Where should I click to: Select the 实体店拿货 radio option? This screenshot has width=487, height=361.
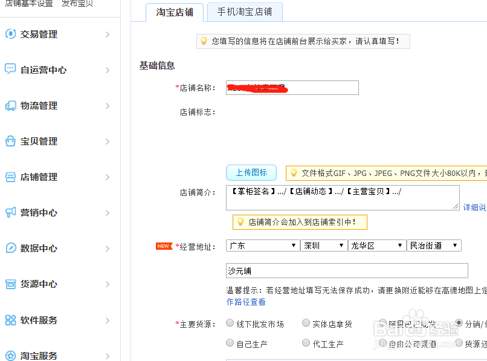tap(306, 323)
